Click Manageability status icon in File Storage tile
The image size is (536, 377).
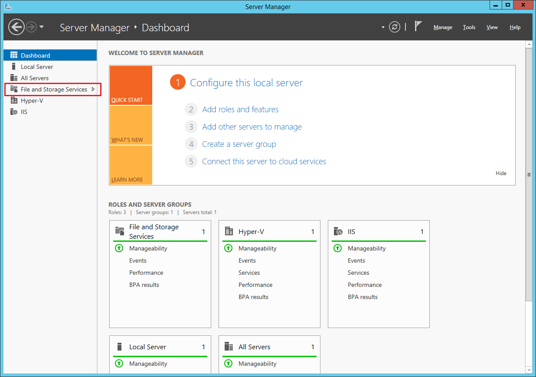click(119, 248)
